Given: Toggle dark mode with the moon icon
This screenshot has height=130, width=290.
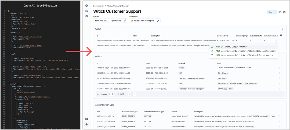Looking at the screenshot, I should pyautogui.click(x=86, y=124).
